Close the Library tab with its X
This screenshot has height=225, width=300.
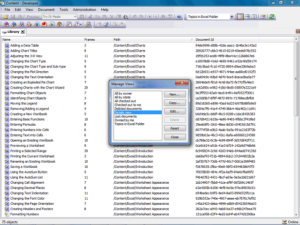(23, 32)
